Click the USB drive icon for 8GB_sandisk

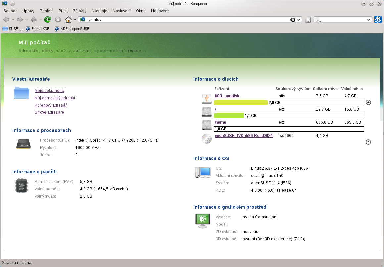click(207, 99)
